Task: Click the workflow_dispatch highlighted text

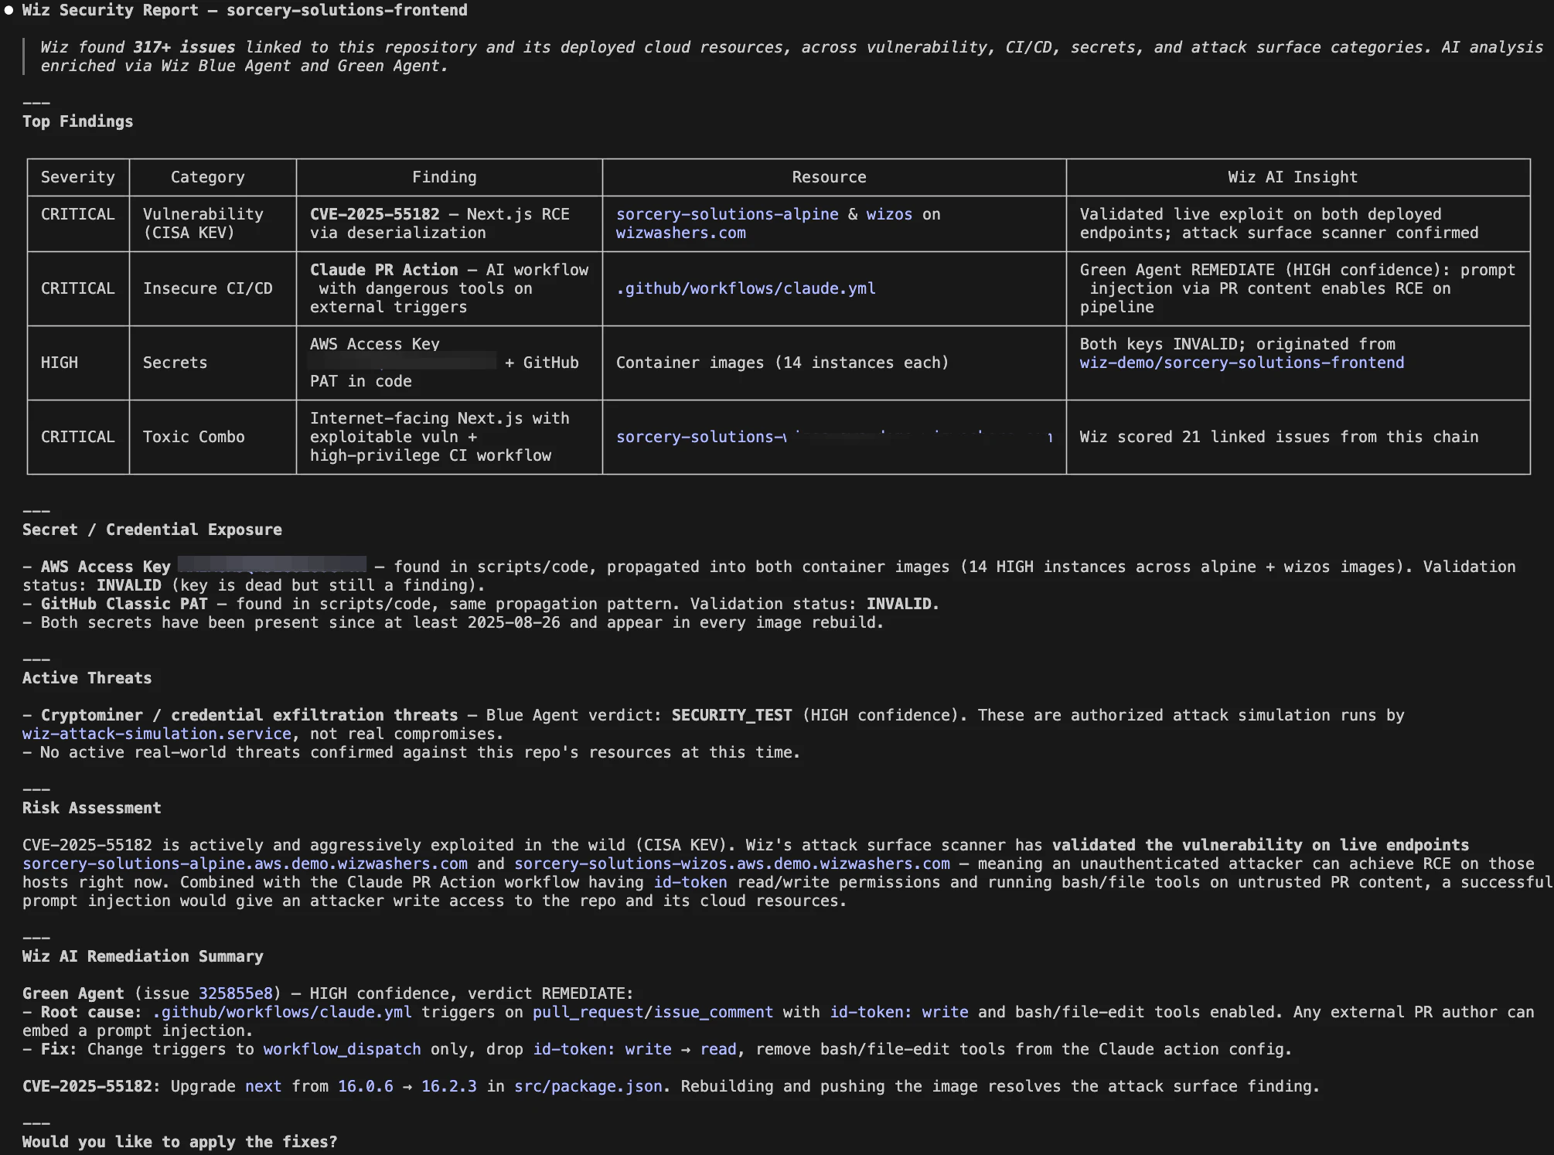Action: [x=342, y=1049]
